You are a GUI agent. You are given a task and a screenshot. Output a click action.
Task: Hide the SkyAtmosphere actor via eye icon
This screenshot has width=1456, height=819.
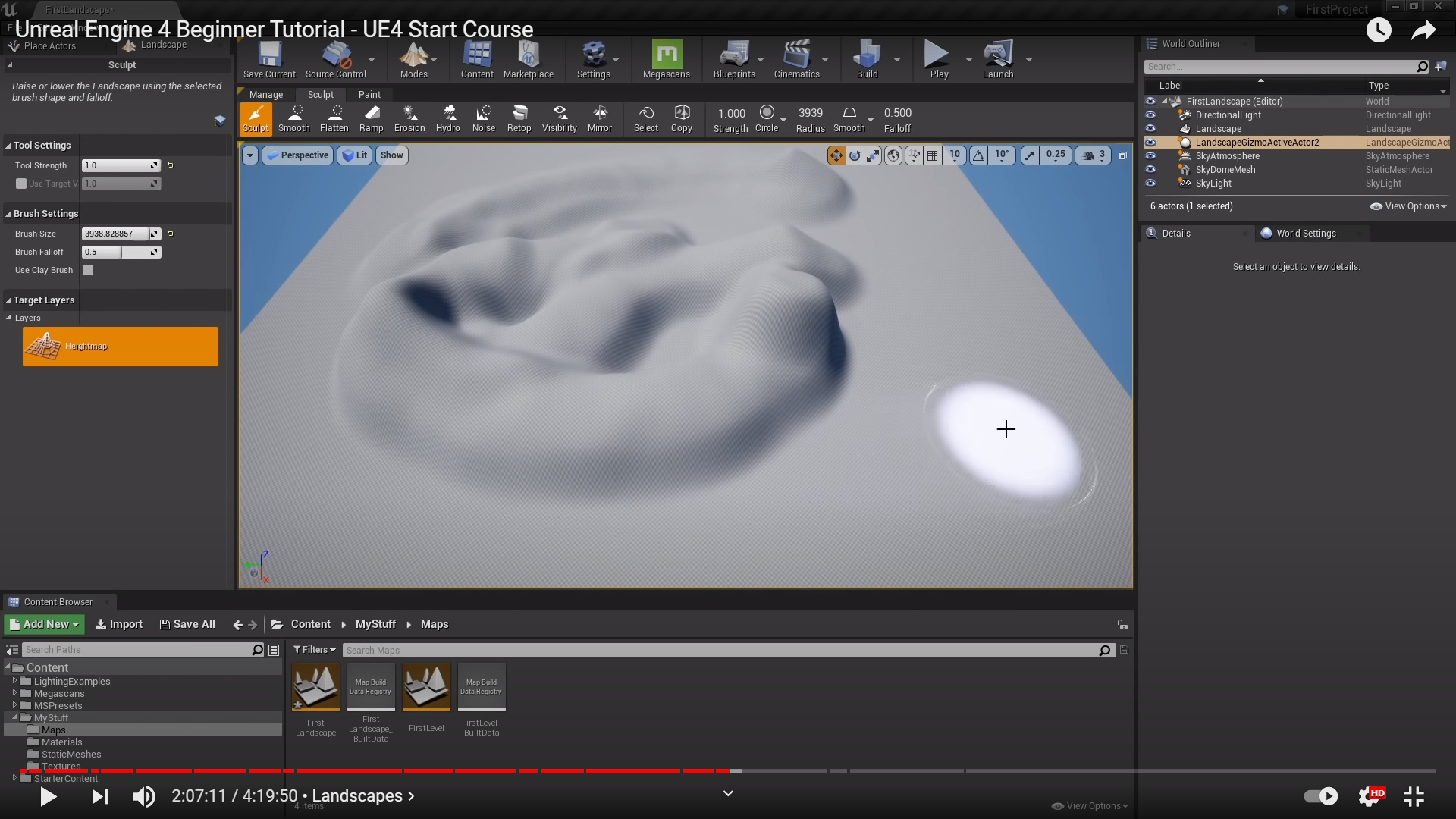point(1150,156)
